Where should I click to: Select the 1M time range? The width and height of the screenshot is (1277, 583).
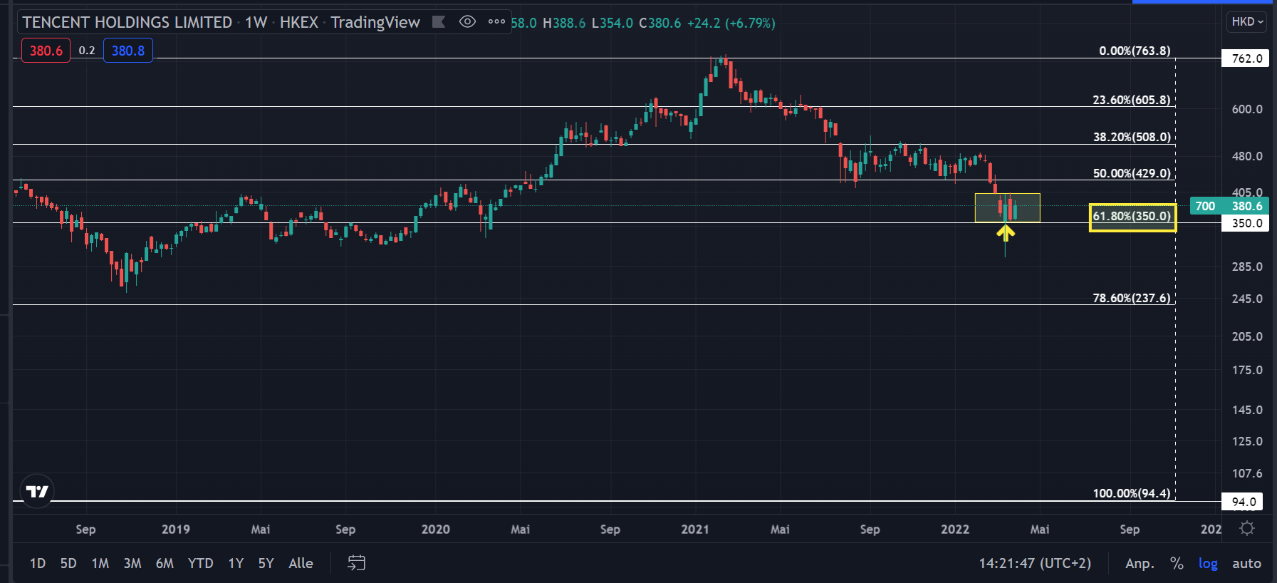click(100, 563)
